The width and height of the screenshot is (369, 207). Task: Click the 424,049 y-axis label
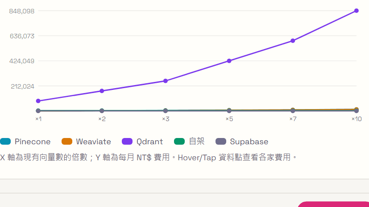22,61
